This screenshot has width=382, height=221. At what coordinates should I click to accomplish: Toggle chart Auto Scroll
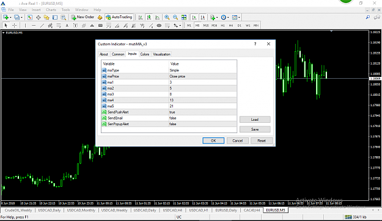(x=194, y=17)
